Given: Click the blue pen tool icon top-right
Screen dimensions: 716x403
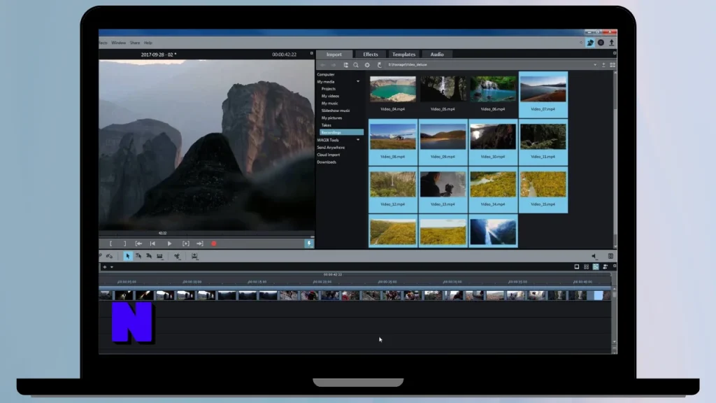Looking at the screenshot, I should pyautogui.click(x=590, y=43).
